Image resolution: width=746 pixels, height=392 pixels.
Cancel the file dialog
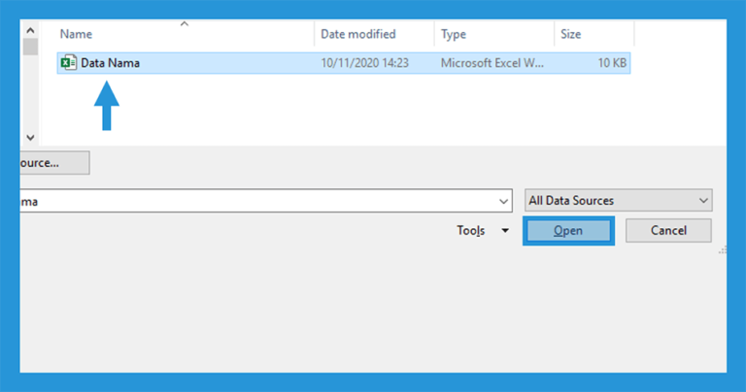tap(668, 231)
